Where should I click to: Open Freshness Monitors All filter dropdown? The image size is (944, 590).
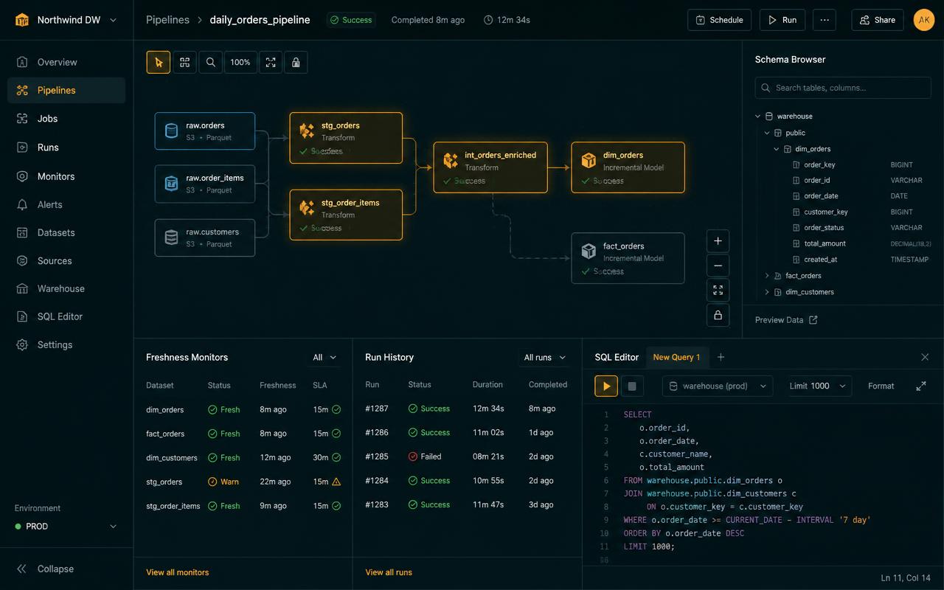(x=324, y=358)
